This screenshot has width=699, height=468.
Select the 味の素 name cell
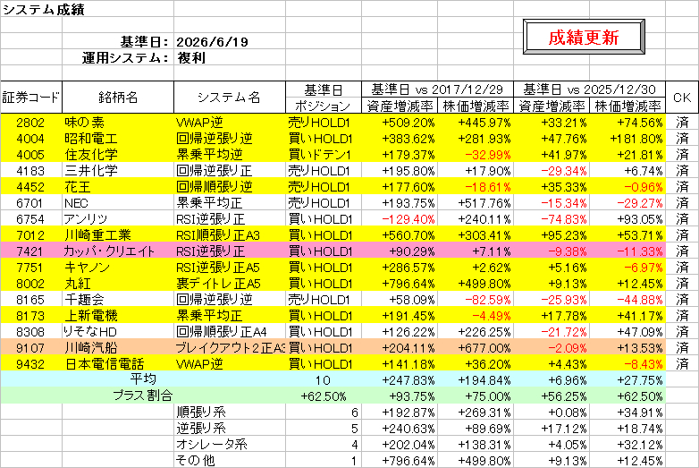pyautogui.click(x=118, y=123)
